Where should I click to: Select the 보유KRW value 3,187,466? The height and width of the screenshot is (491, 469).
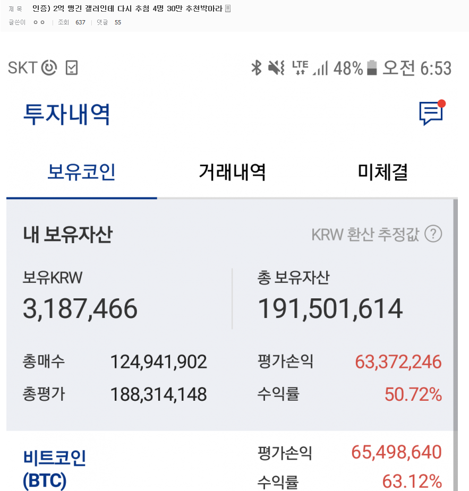point(80,309)
